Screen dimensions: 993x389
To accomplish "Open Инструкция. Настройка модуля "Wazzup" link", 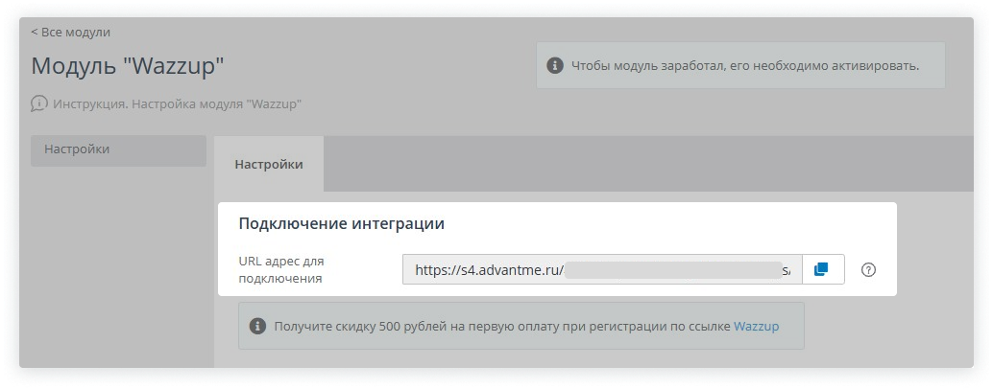I will click(178, 103).
